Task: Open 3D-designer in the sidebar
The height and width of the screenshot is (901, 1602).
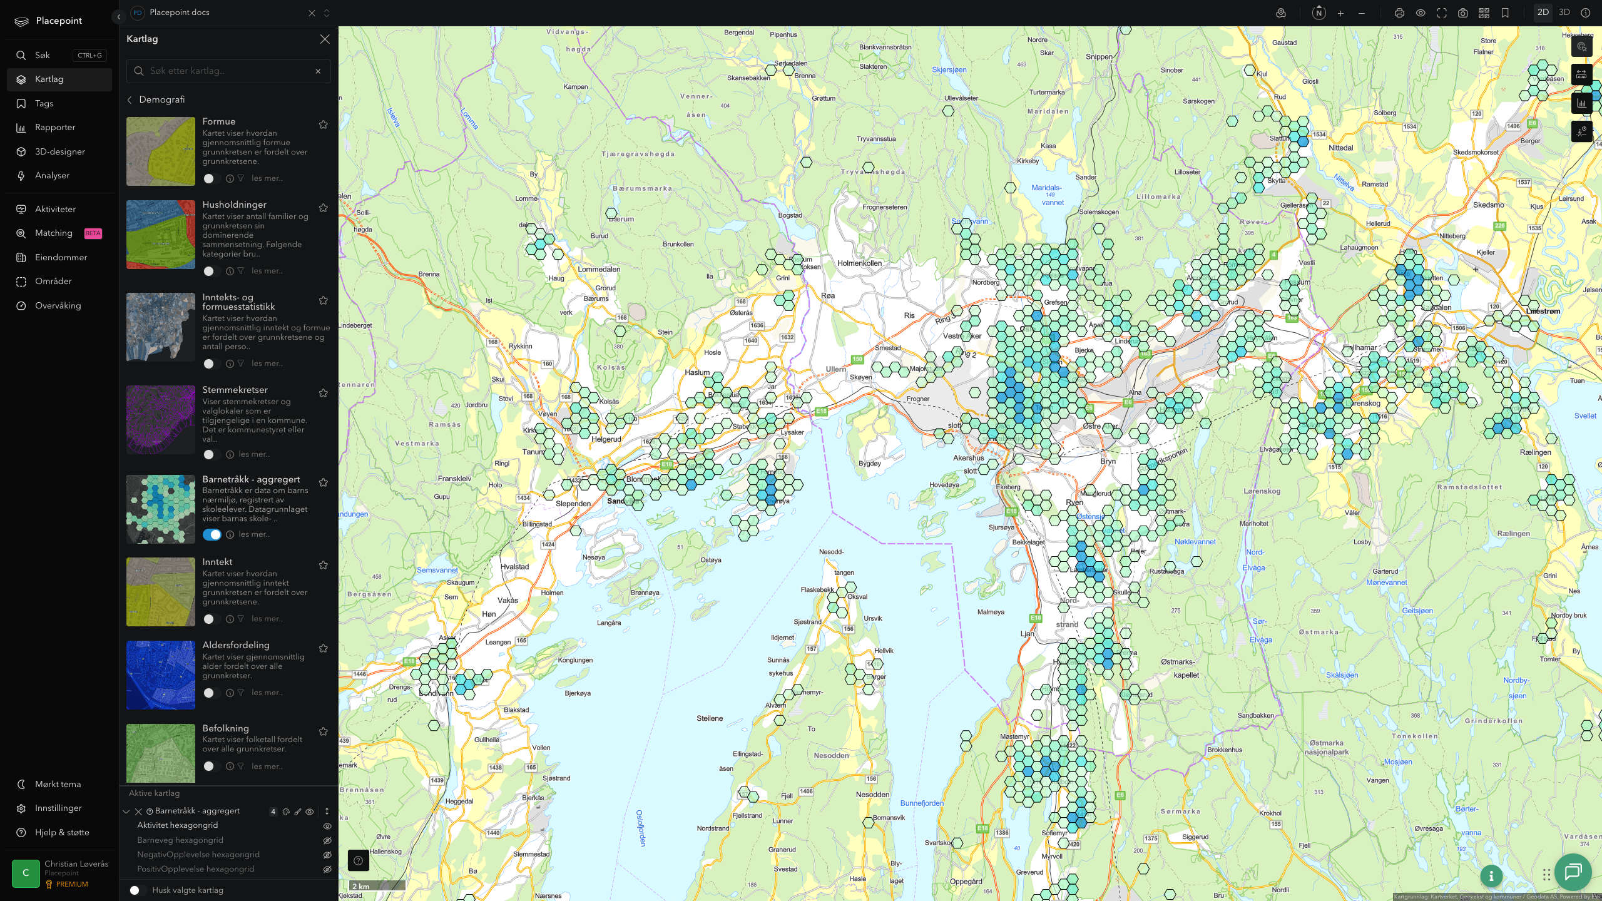Action: (59, 151)
